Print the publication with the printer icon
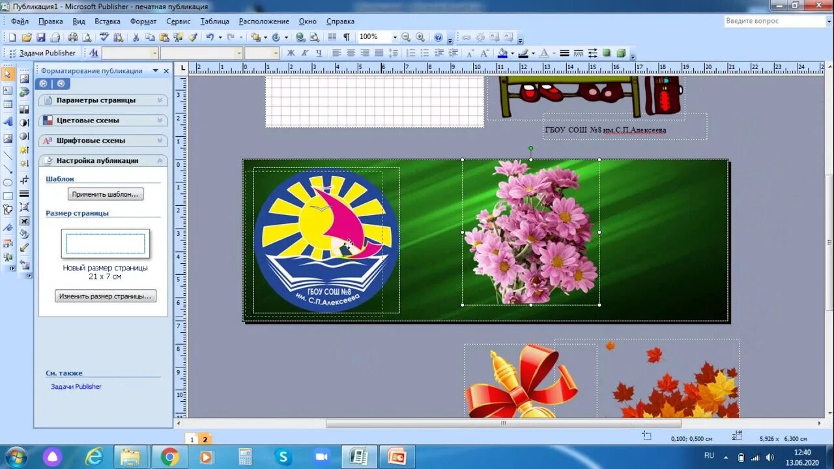The image size is (834, 469). pos(73,37)
